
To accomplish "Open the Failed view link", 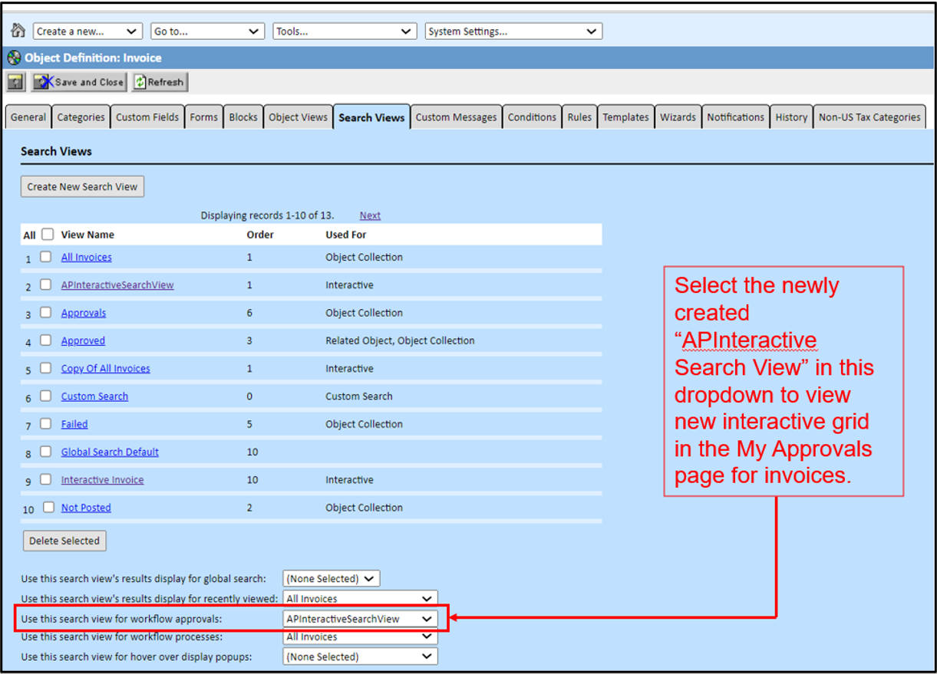I will 74,424.
